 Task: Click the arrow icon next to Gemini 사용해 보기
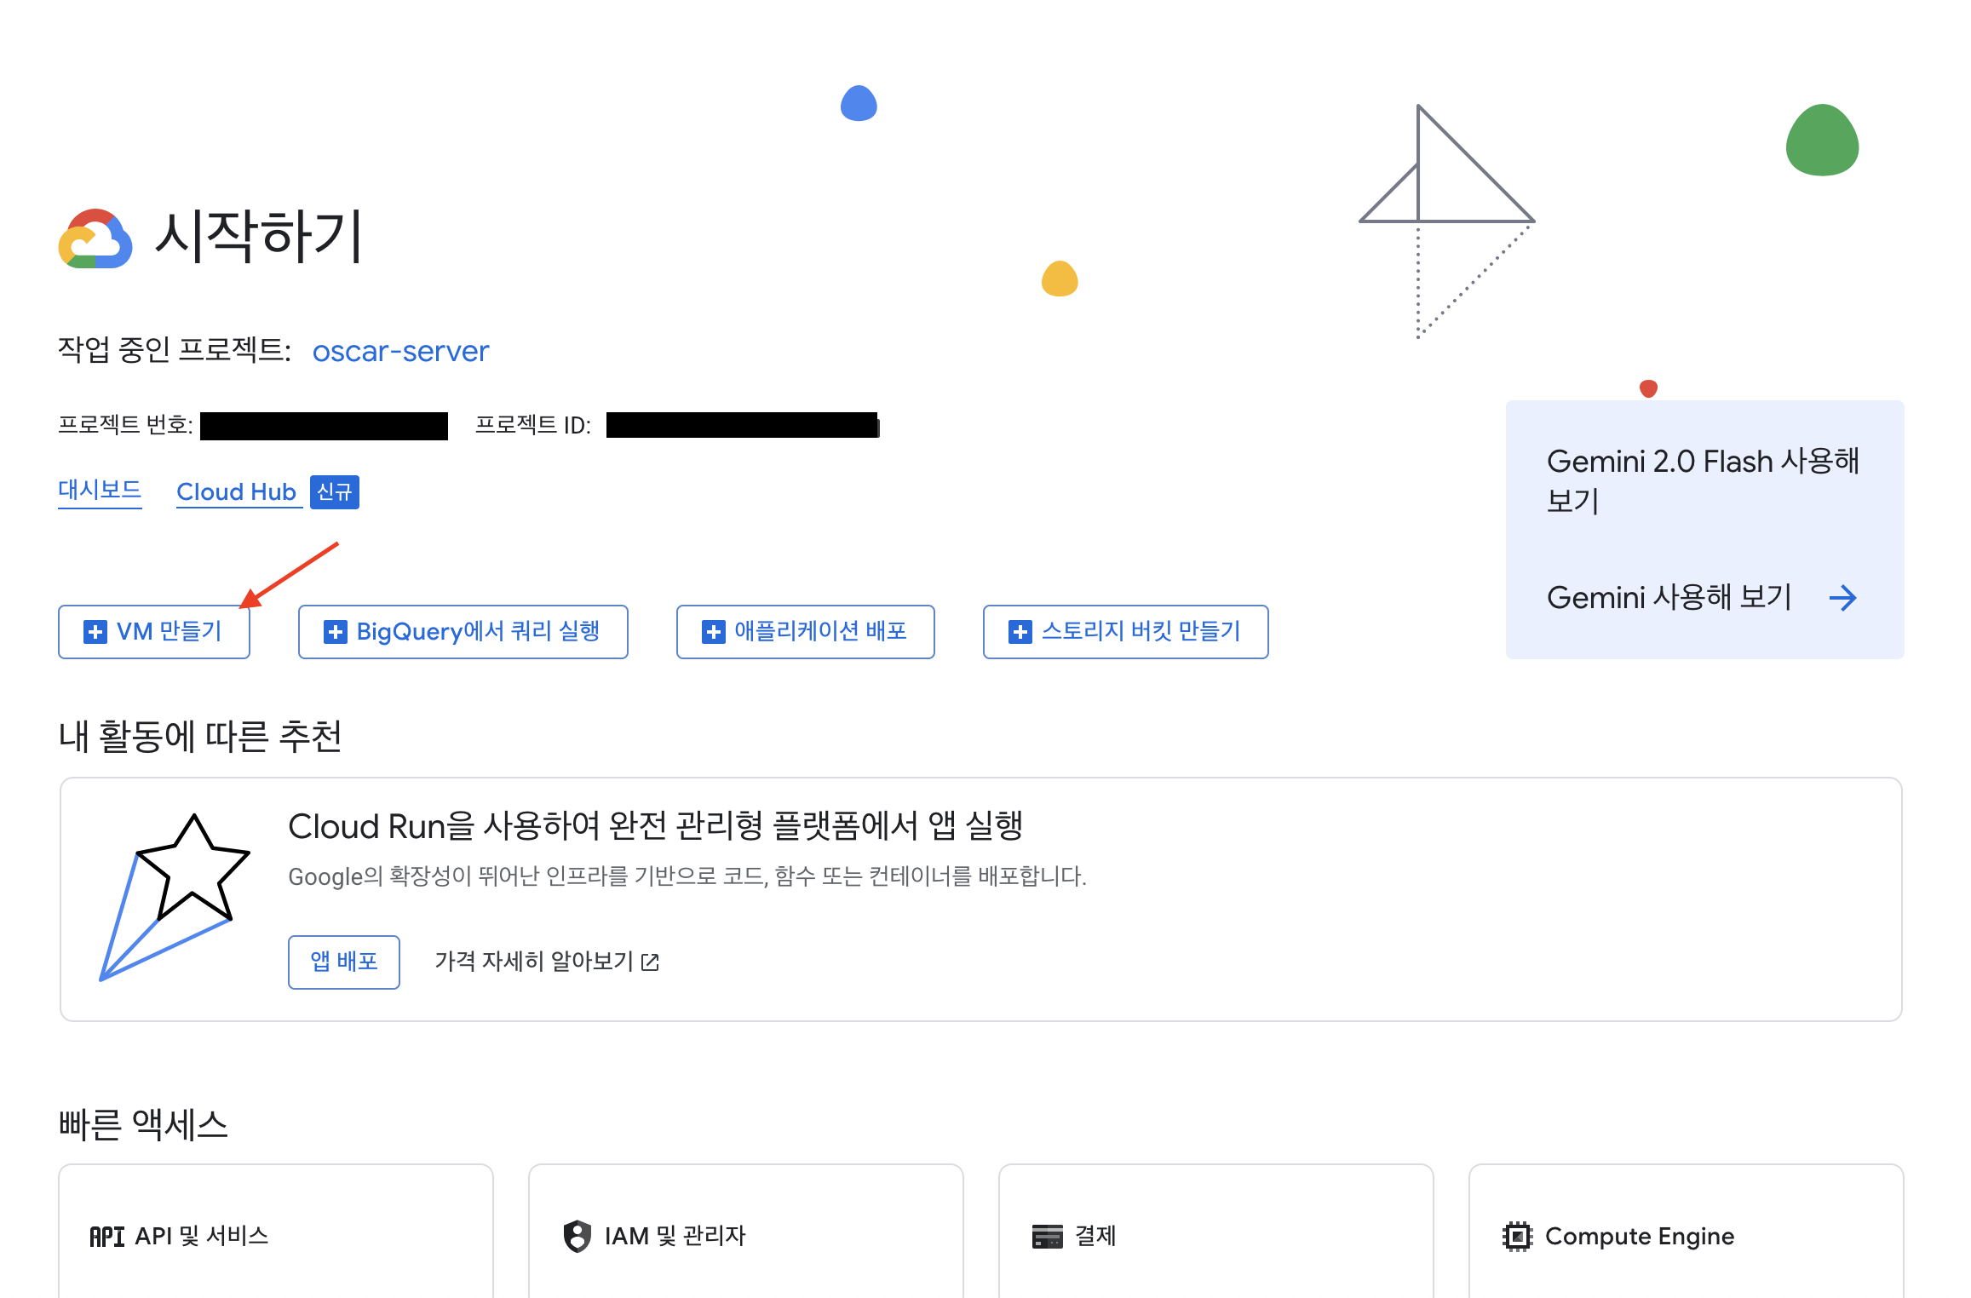(x=1842, y=598)
